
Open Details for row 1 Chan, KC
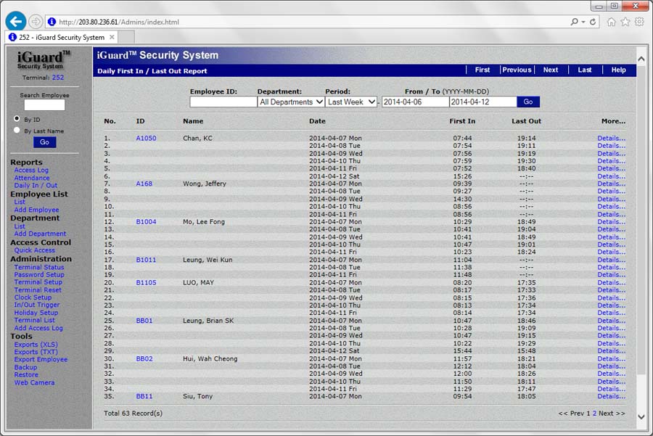tap(612, 138)
